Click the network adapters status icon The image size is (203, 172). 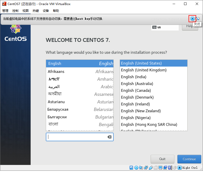coord(146,167)
